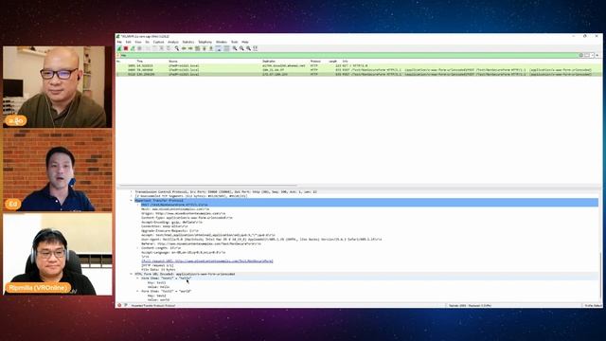Select the Accept-Encoding header line
The image size is (606, 341).
pyautogui.click(x=171, y=222)
